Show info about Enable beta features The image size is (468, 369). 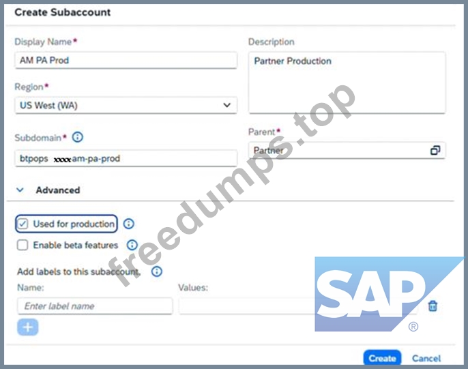tap(132, 245)
